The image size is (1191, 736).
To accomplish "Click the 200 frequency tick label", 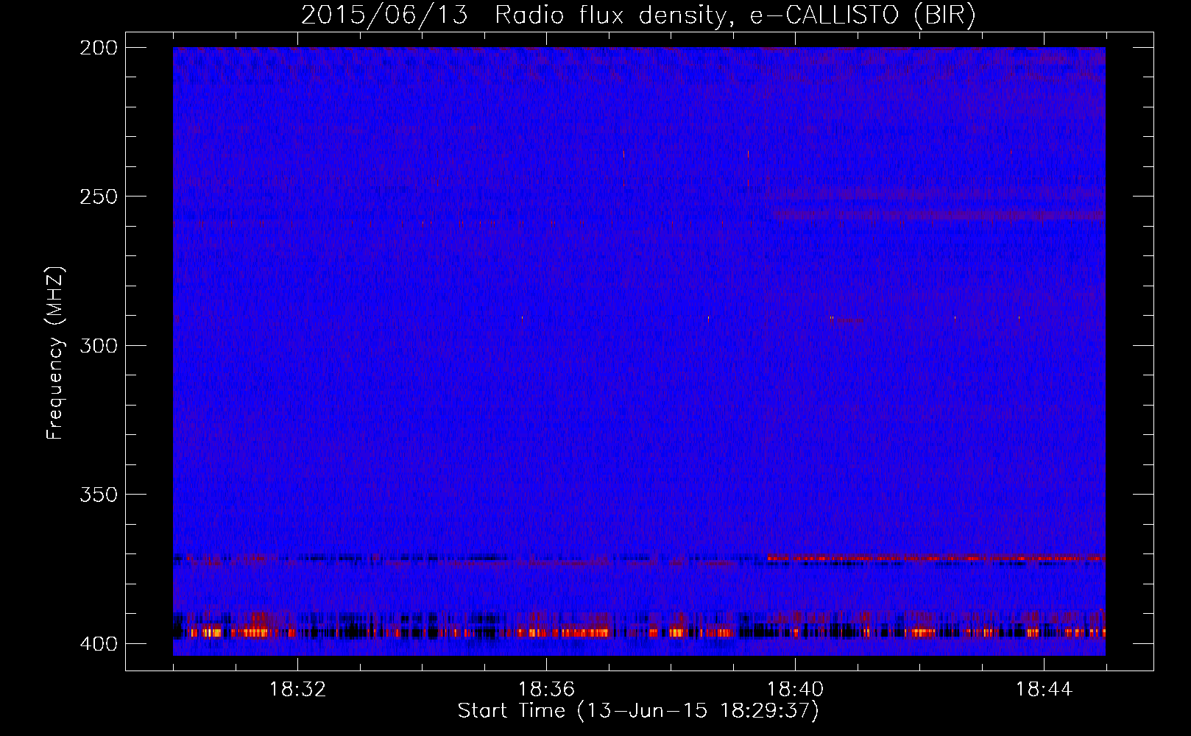I will [99, 48].
